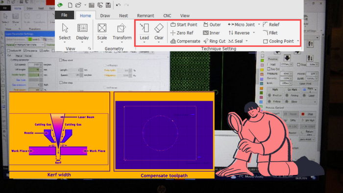Click the Cooling Point tool
The image size is (343, 193).
(278, 41)
